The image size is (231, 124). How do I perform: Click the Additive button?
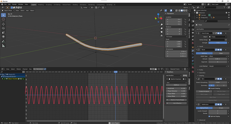click(x=176, y=85)
